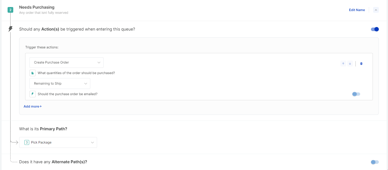Enable emailing the purchase order
Screen dimensions: 388x170
356,94
